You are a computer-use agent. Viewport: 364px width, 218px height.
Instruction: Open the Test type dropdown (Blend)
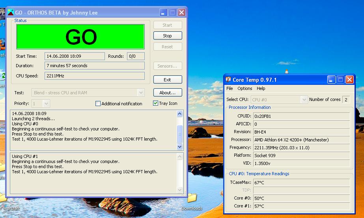pos(88,93)
